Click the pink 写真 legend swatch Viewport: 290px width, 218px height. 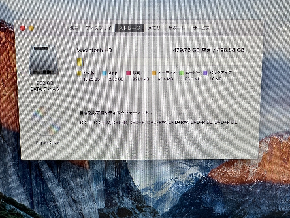128,73
